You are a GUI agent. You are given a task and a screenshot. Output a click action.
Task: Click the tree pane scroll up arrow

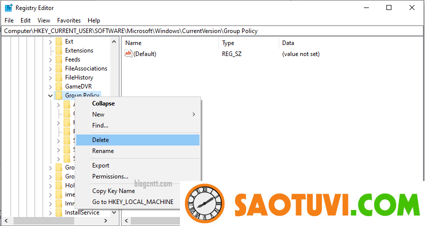[x=114, y=41]
